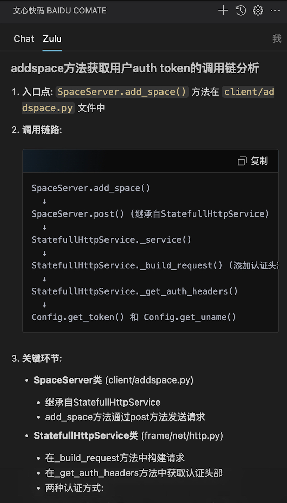
Task: Open chat history clock icon
Action: [x=241, y=10]
